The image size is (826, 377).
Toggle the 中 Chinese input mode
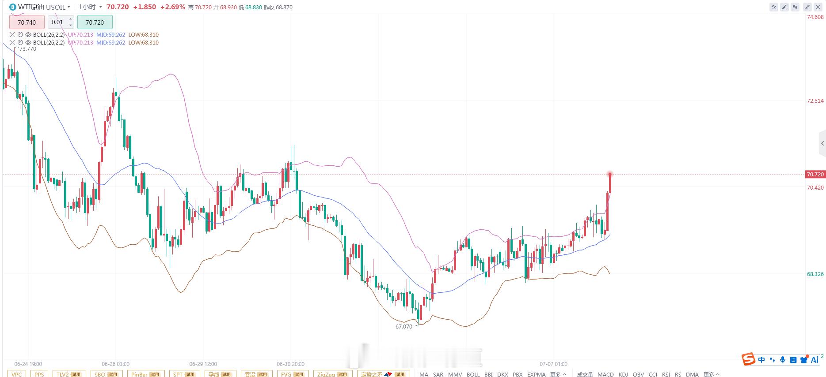coord(761,360)
